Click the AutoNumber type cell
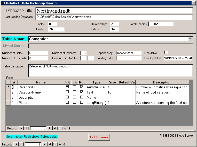Viewport: 197px width, 147px height. point(96,87)
